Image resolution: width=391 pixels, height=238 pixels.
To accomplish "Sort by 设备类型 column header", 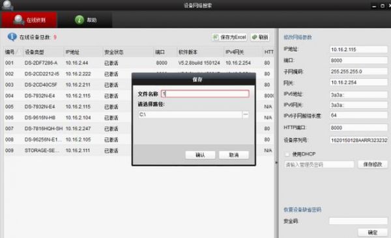I will [x=43, y=52].
